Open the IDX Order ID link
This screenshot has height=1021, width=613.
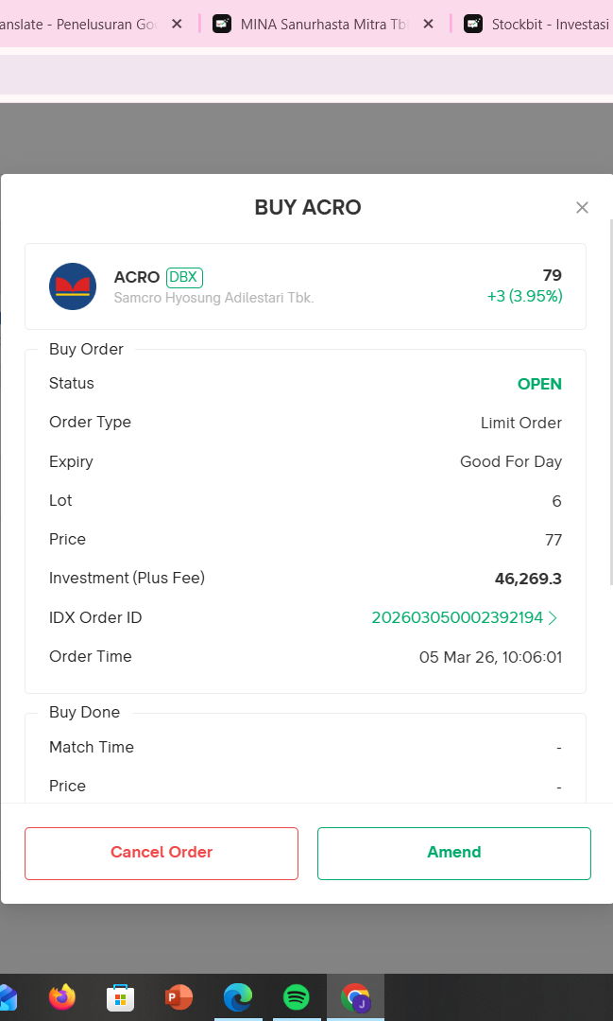(464, 617)
